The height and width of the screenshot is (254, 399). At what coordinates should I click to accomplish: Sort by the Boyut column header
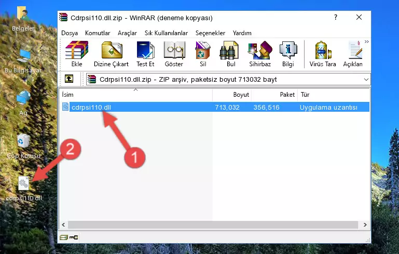pos(232,95)
